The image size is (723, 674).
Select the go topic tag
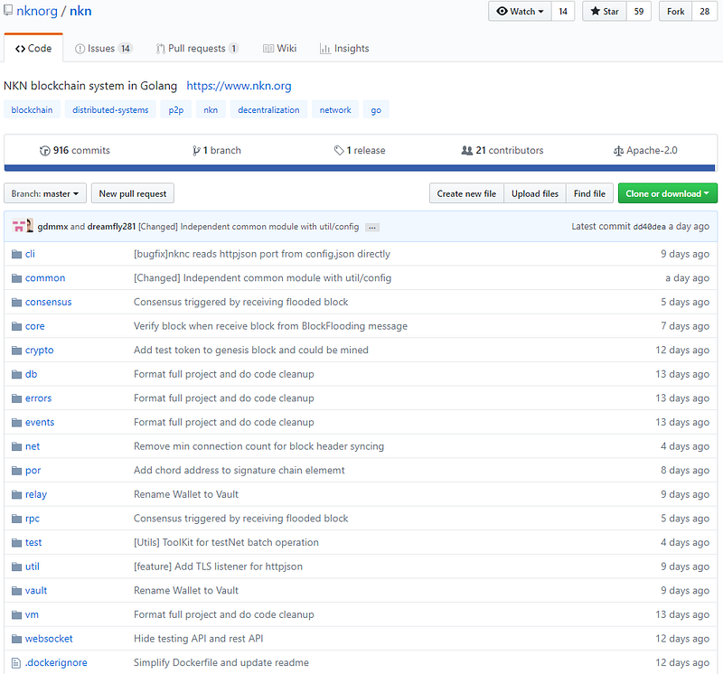[376, 109]
